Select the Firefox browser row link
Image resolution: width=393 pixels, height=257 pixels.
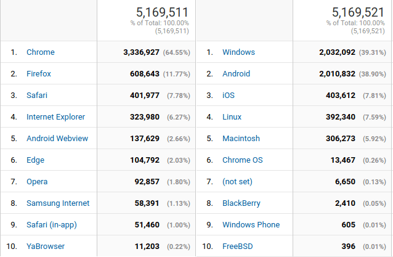[x=39, y=74]
